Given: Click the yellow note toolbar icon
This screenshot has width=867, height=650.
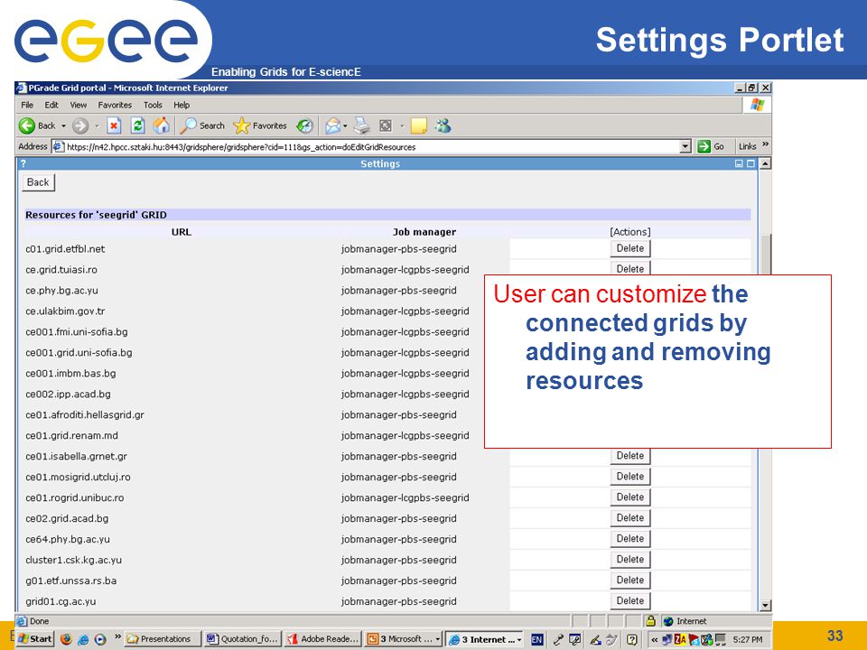Looking at the screenshot, I should coord(418,126).
